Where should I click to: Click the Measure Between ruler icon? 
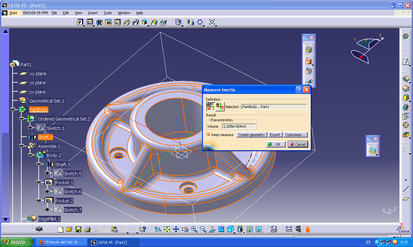point(289,229)
